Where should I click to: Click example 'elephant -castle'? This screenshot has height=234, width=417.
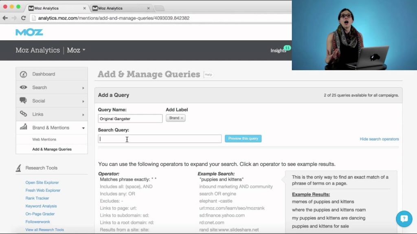click(x=216, y=201)
